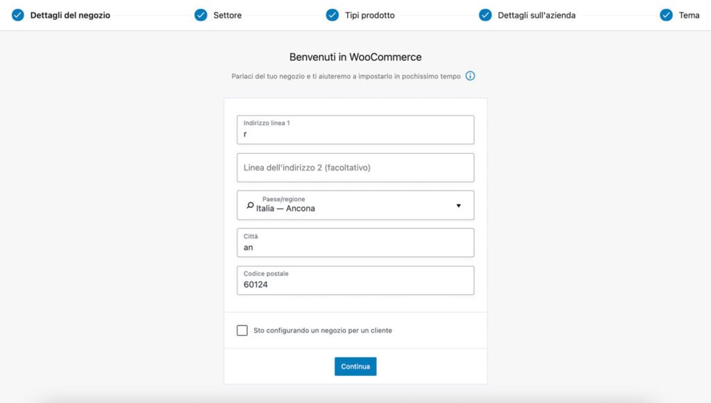Screen dimensions: 711x403
Task: Expand the Paese/regione dropdown arrow
Action: coord(458,205)
